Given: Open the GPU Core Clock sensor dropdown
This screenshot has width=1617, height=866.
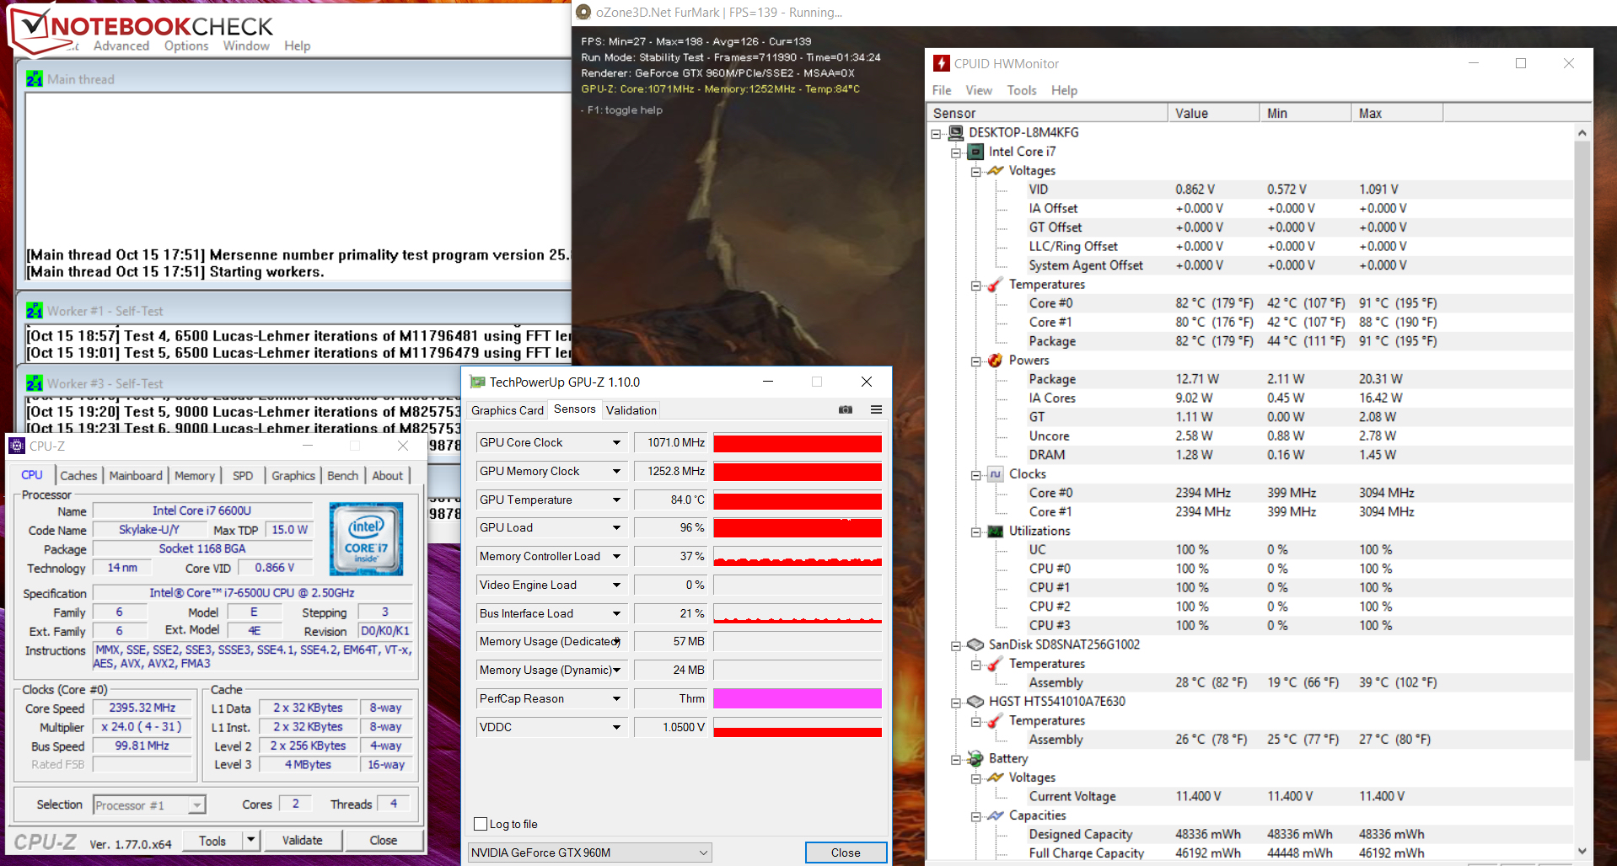Looking at the screenshot, I should coord(616,442).
